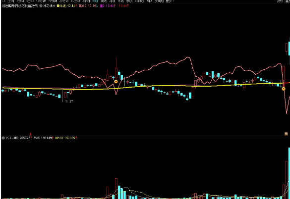Click the MA10 volume average label

tap(65, 138)
